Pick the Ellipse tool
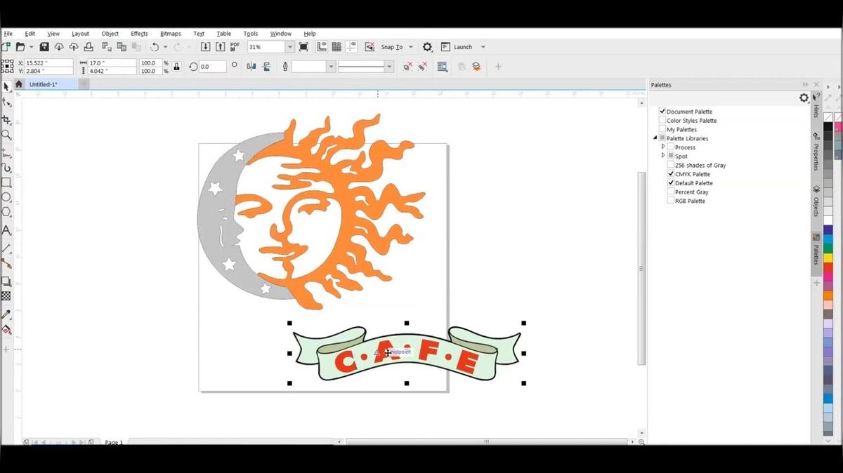The image size is (843, 473). (x=6, y=197)
